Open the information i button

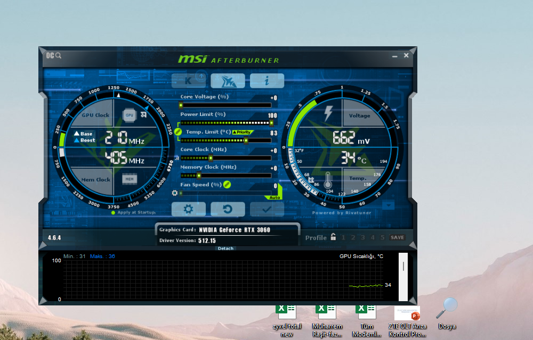coord(267,80)
